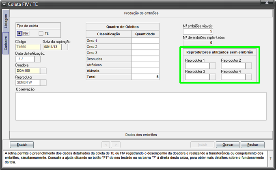Select the TE collection type checkbox
The image size is (276, 170).
(x=41, y=33)
